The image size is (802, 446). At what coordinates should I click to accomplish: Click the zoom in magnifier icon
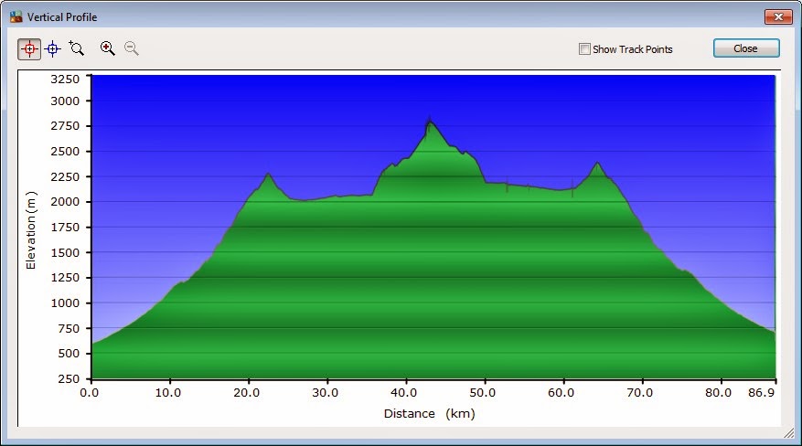pyautogui.click(x=108, y=48)
